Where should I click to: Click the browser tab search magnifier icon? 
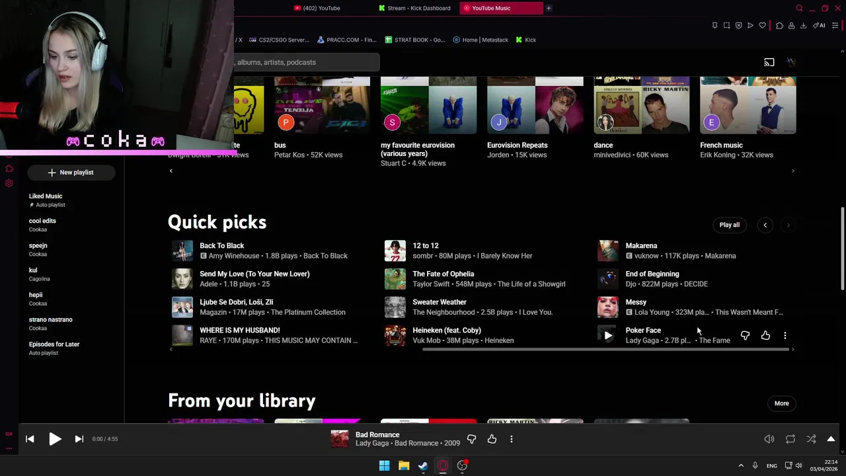(799, 8)
